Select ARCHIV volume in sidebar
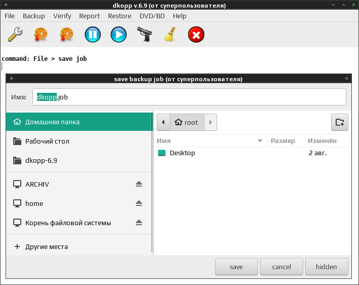This screenshot has height=285, width=359. tap(79, 184)
